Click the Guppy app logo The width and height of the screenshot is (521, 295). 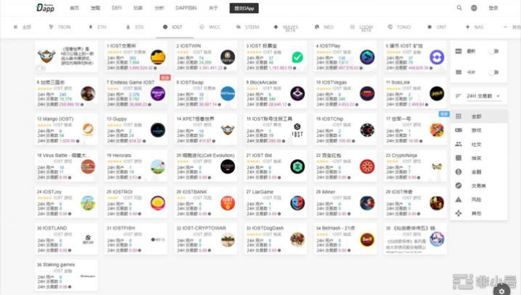coord(158,130)
